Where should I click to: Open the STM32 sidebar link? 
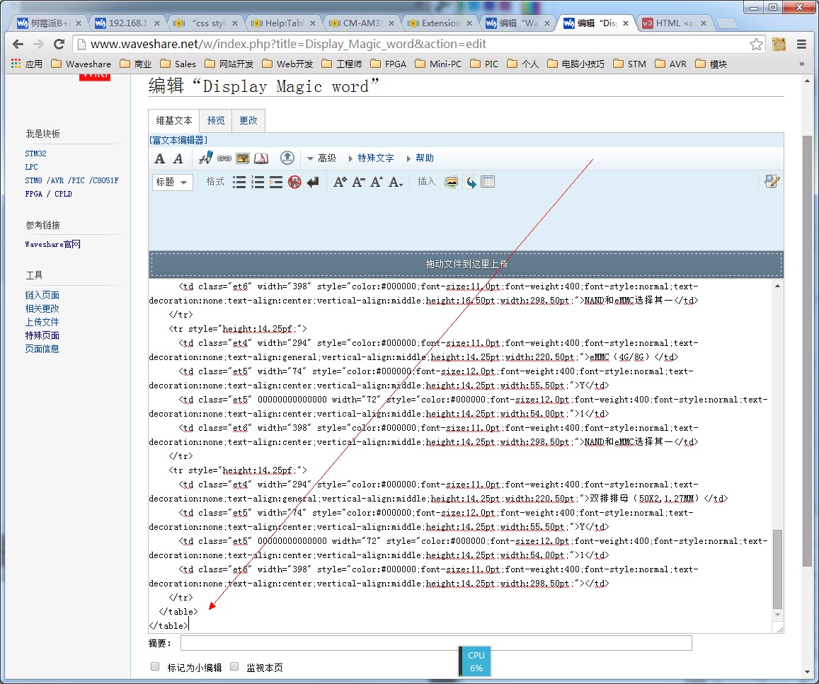(35, 153)
